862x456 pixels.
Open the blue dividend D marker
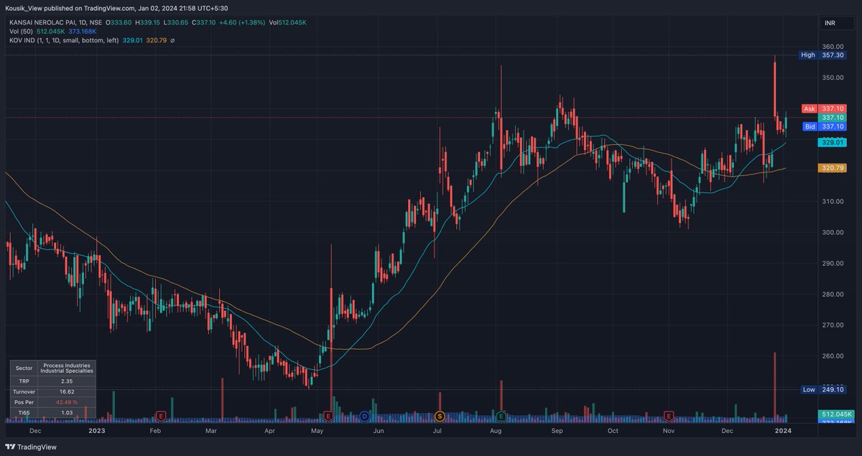coord(365,416)
